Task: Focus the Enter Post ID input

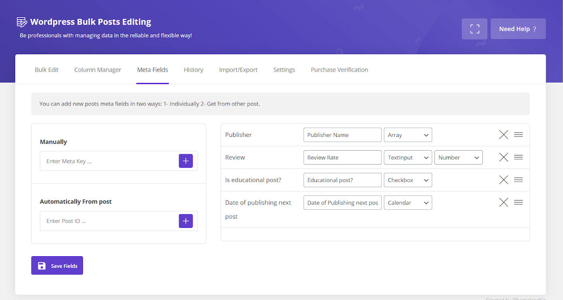Action: pos(109,221)
